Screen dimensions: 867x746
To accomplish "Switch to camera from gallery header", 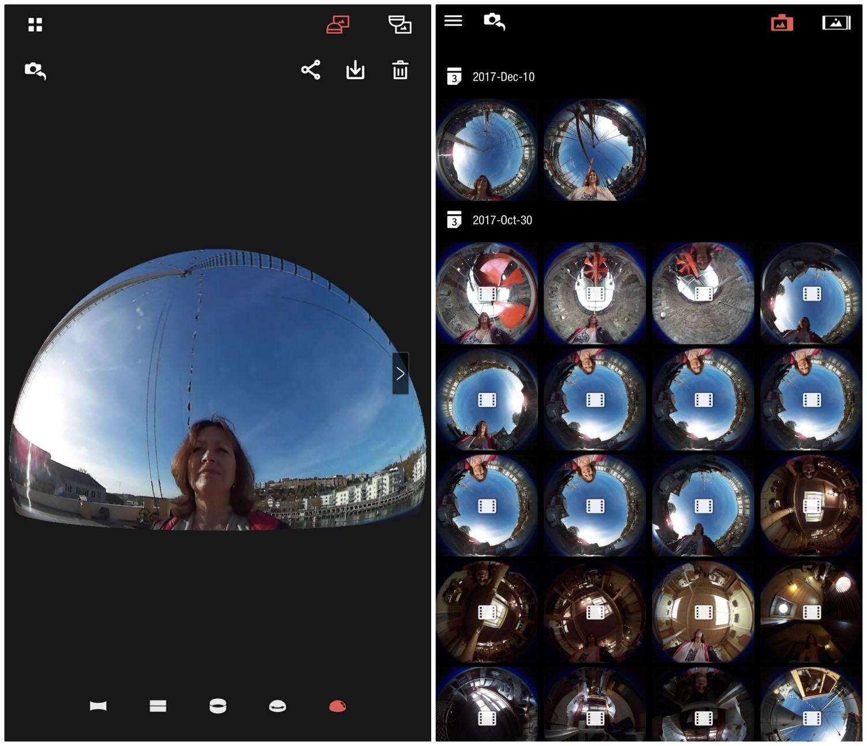I will coord(494,21).
